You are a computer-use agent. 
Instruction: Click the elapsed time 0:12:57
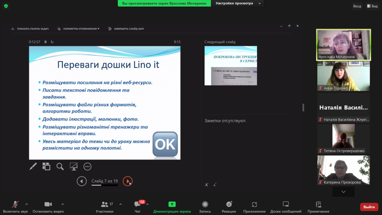tap(35, 42)
